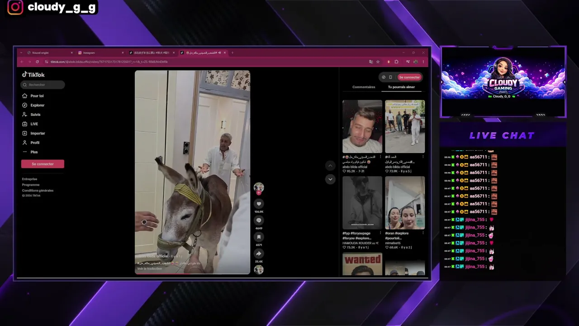
Task: Click the sidebar Se connecter button
Action: 43,164
